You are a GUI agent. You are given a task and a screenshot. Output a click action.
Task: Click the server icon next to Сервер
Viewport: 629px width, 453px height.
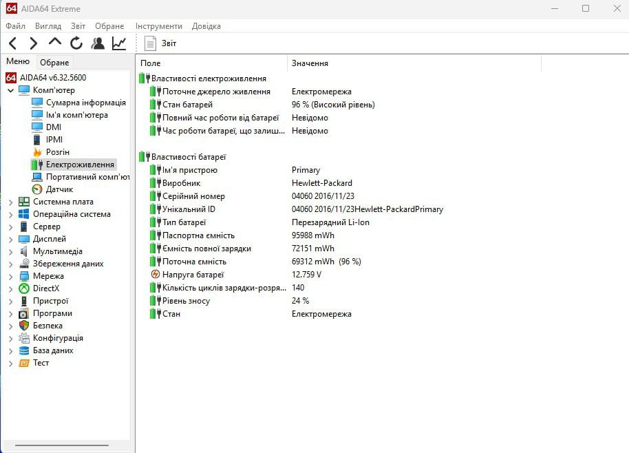tap(24, 226)
